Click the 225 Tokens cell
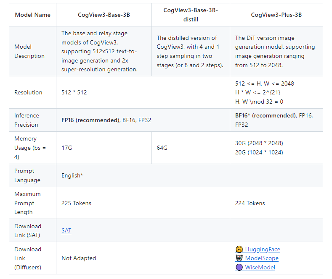The image size is (332, 279). click(143, 203)
